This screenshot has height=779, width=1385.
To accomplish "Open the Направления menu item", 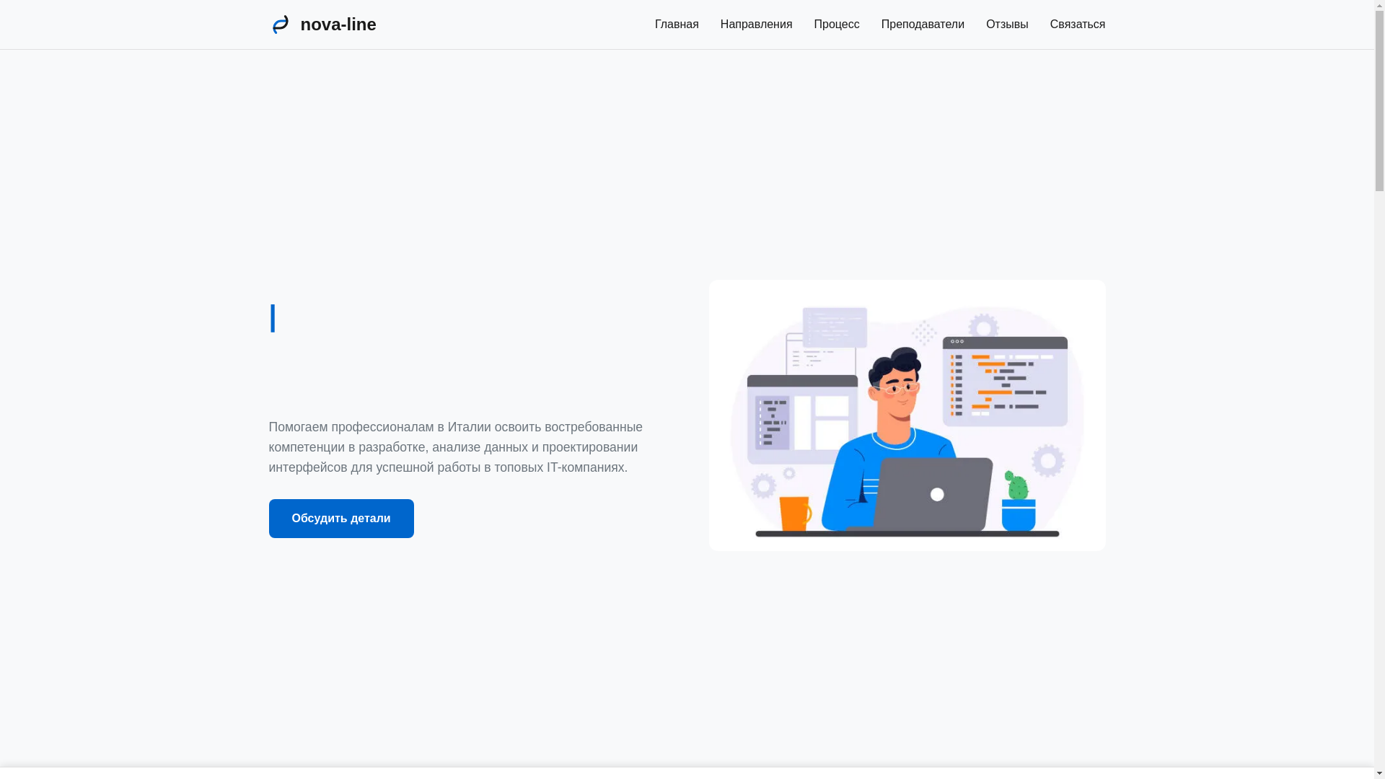I will [756, 25].
